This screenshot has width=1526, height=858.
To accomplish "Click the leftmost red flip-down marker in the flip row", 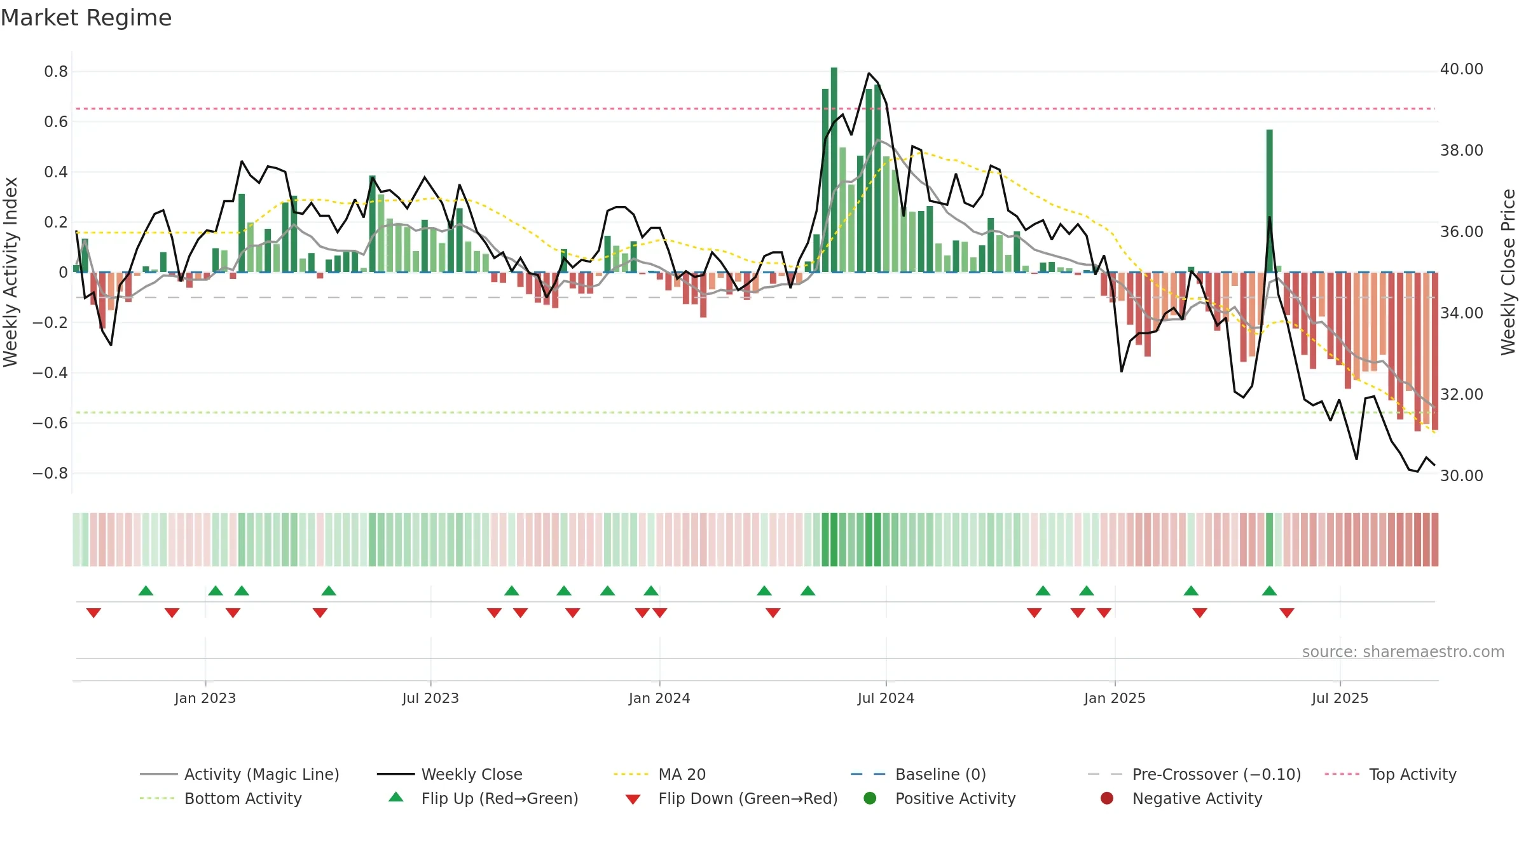I will point(93,613).
